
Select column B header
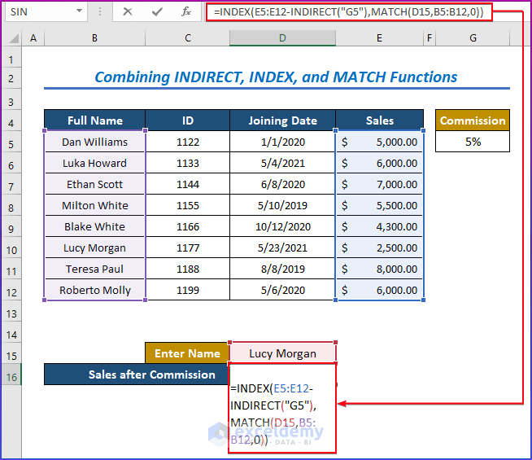point(94,38)
